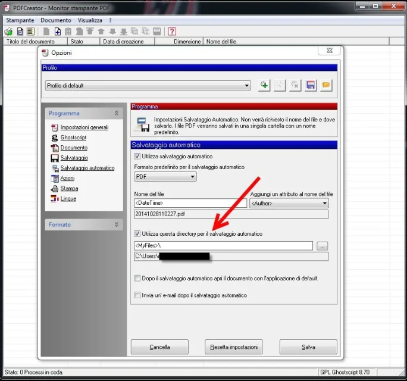The image size is (407, 381).
Task: Click the Resetta impostazioni button
Action: pyautogui.click(x=233, y=347)
